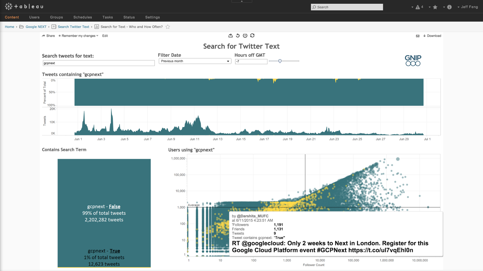Click the collapse arrow at top center
The height and width of the screenshot is (271, 483).
[x=241, y=1]
